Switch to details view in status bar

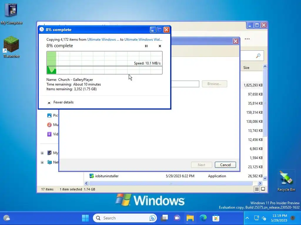pyautogui.click(x=257, y=189)
